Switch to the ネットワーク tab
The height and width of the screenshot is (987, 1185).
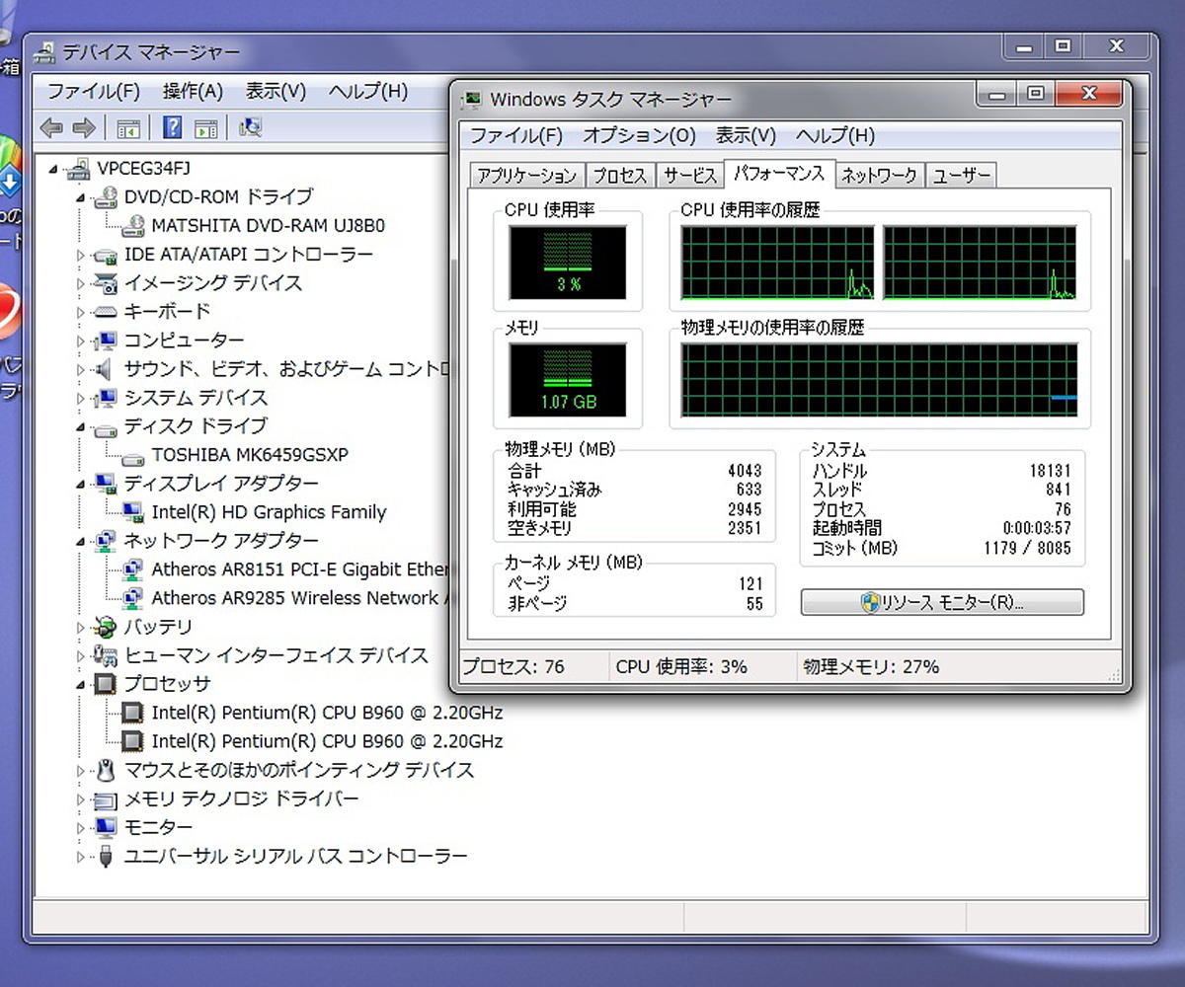tap(879, 176)
